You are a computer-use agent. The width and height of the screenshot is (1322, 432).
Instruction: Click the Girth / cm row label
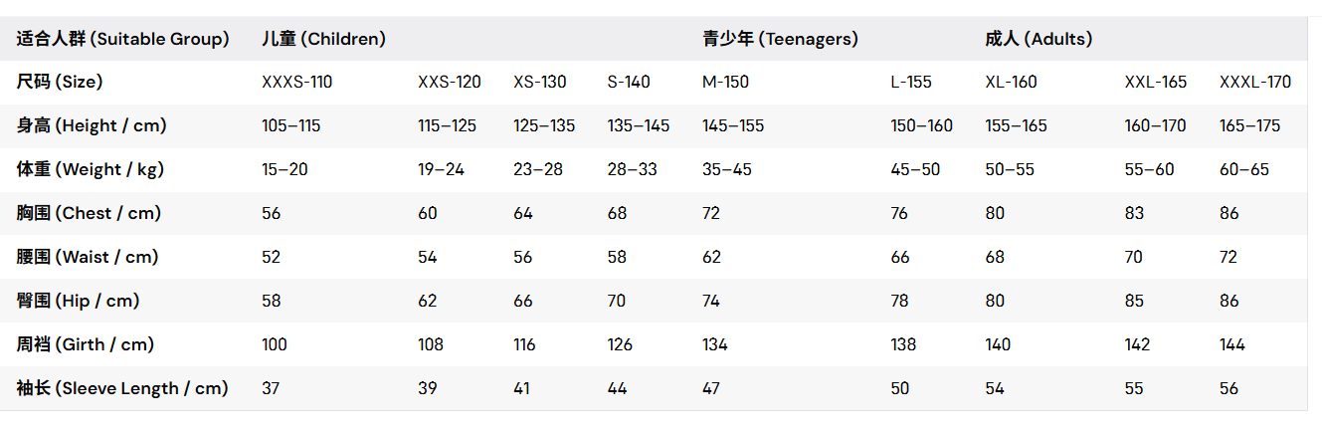86,344
